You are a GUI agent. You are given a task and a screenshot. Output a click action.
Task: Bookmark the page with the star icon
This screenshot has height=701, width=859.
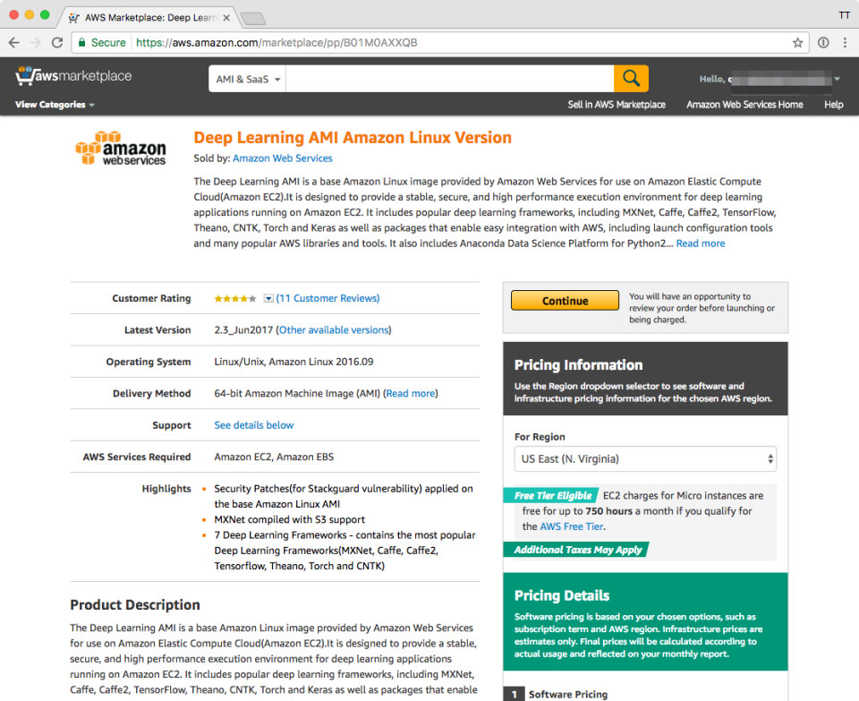coord(797,42)
